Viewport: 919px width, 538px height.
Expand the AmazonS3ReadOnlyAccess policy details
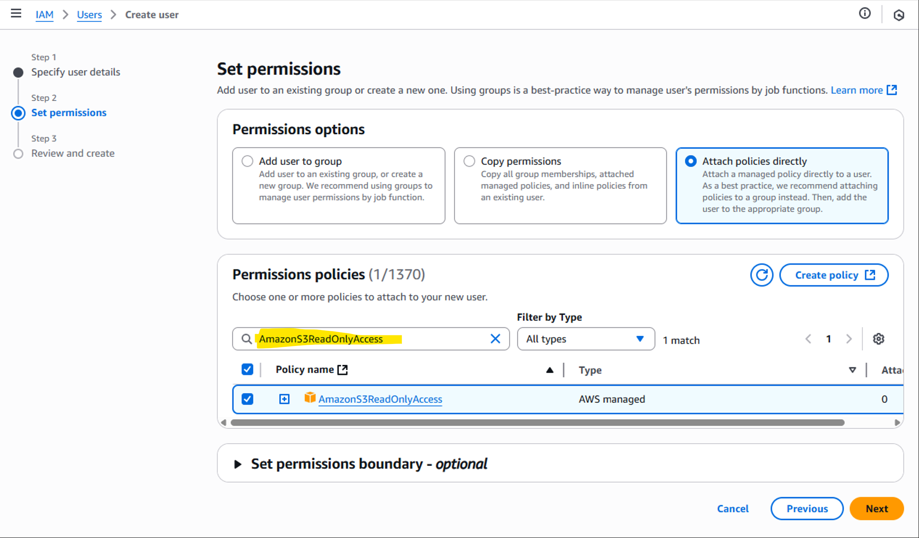[x=284, y=399]
